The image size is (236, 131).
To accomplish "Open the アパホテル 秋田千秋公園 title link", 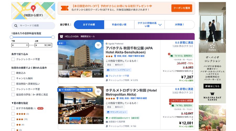I will click(x=129, y=50).
